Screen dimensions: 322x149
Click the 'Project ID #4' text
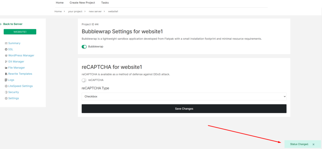click(90, 24)
